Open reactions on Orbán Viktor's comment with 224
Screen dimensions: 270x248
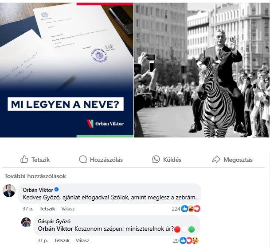tap(186, 209)
